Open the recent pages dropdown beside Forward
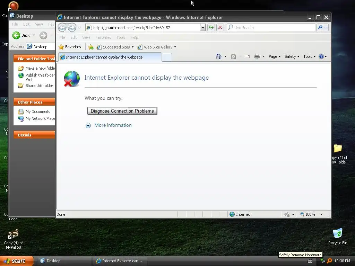Viewport: 355px width, 266px height. pyautogui.click(x=79, y=28)
